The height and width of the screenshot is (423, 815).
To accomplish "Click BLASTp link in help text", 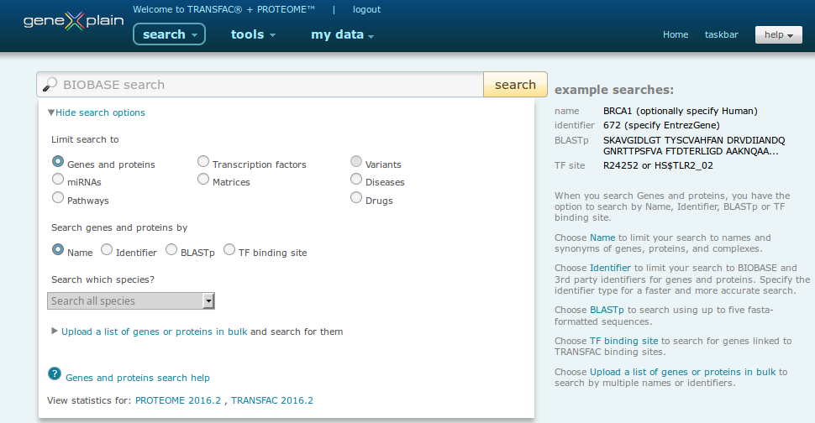I will 607,310.
